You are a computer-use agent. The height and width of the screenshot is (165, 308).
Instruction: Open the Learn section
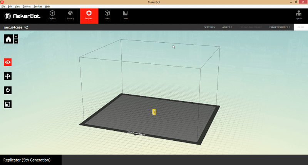click(x=126, y=15)
